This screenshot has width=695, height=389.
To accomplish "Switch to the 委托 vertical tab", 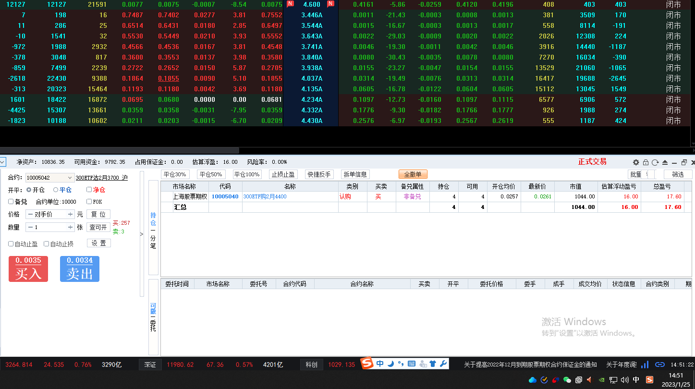I will click(153, 325).
